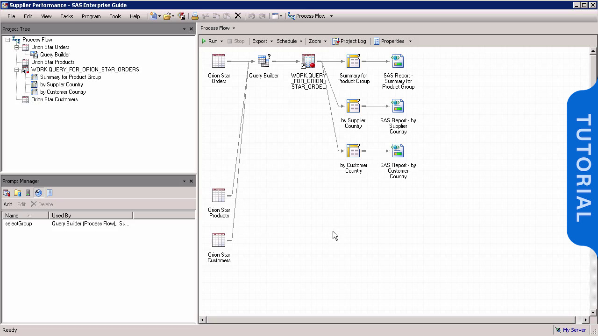Open the Edit menu
598x336 pixels.
point(28,16)
